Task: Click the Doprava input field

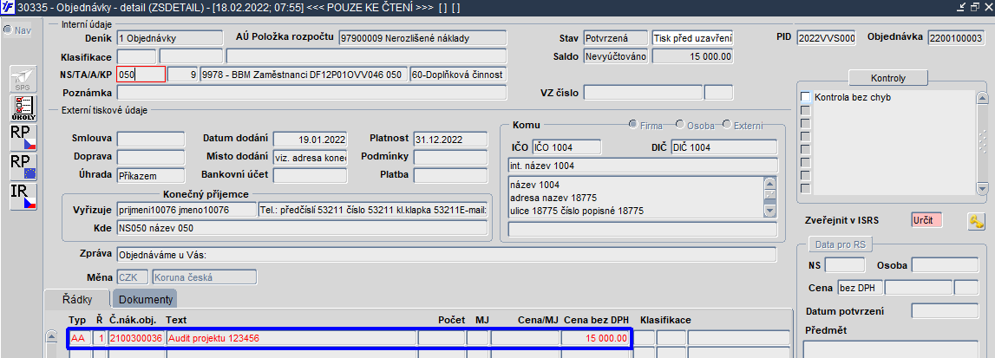Action: pyautogui.click(x=150, y=157)
